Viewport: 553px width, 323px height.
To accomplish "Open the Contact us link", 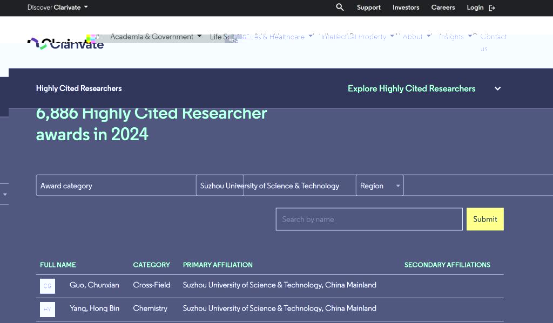I will tap(494, 42).
